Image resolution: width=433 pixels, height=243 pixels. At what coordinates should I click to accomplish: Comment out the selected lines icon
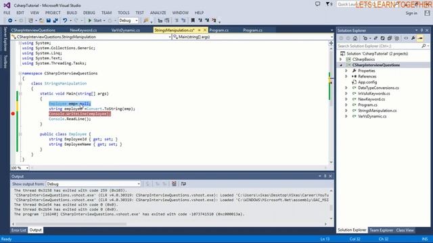click(x=177, y=20)
